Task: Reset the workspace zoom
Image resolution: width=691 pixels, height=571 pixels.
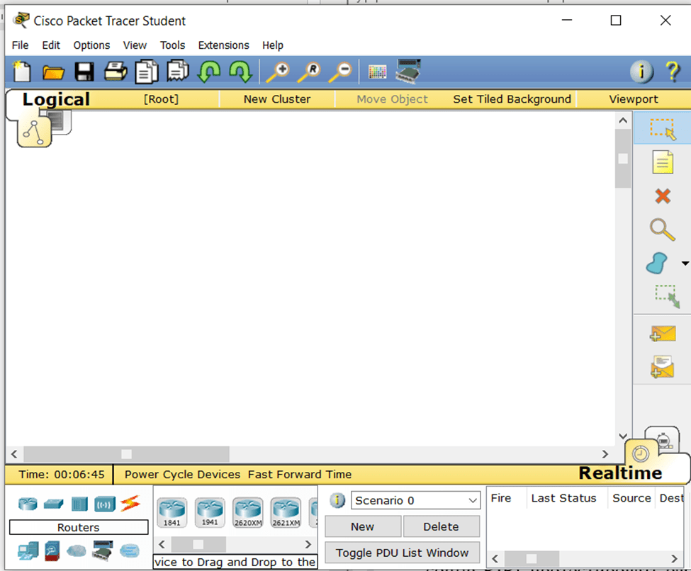Action: [309, 72]
